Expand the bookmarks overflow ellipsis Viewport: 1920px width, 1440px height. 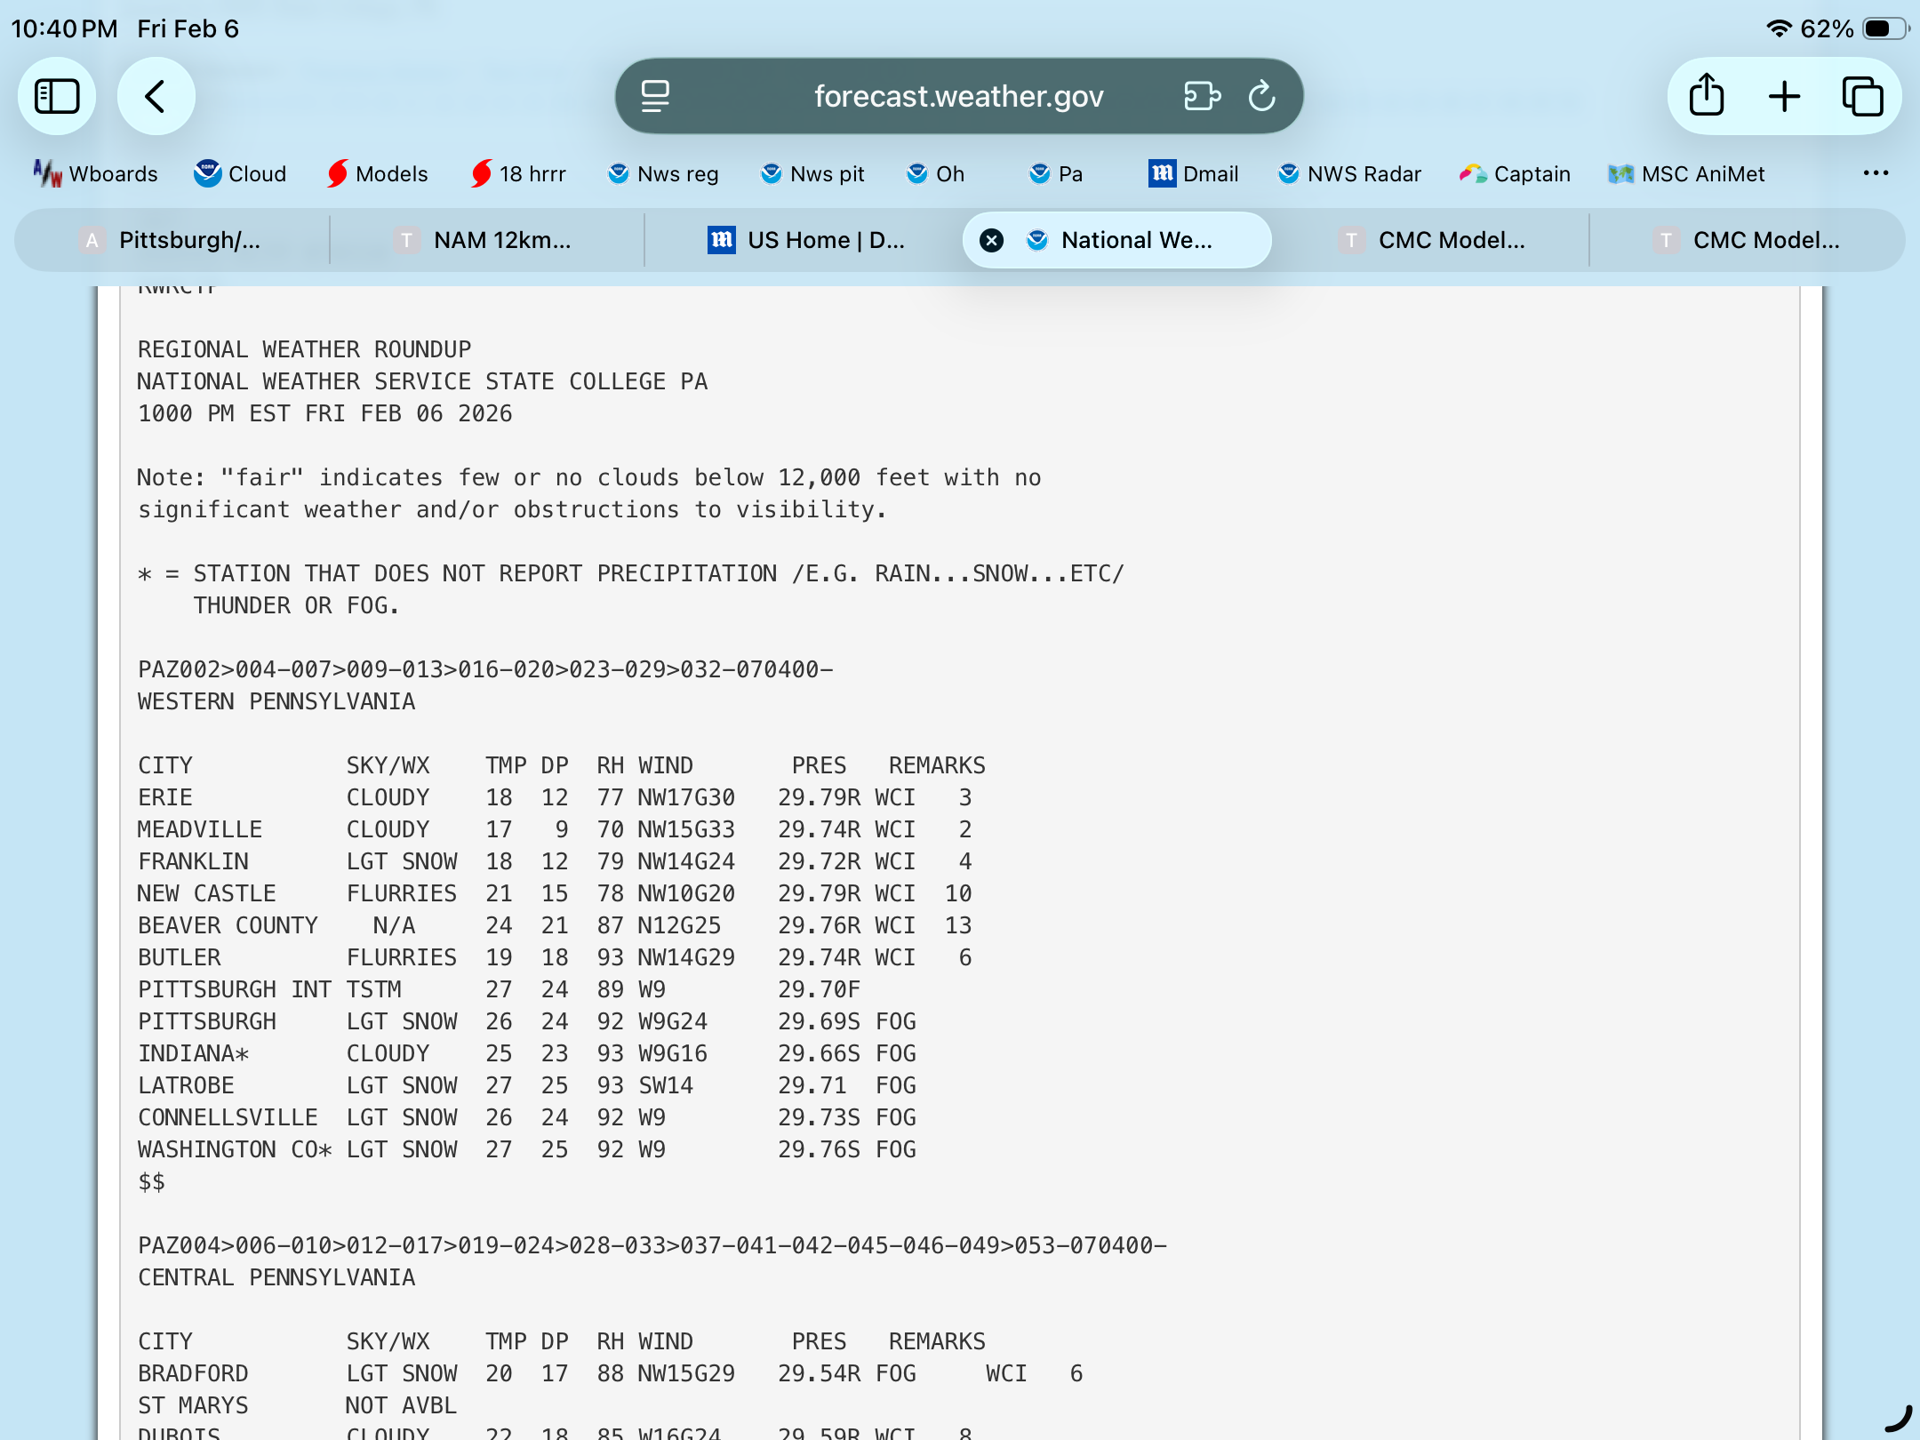(x=1876, y=173)
